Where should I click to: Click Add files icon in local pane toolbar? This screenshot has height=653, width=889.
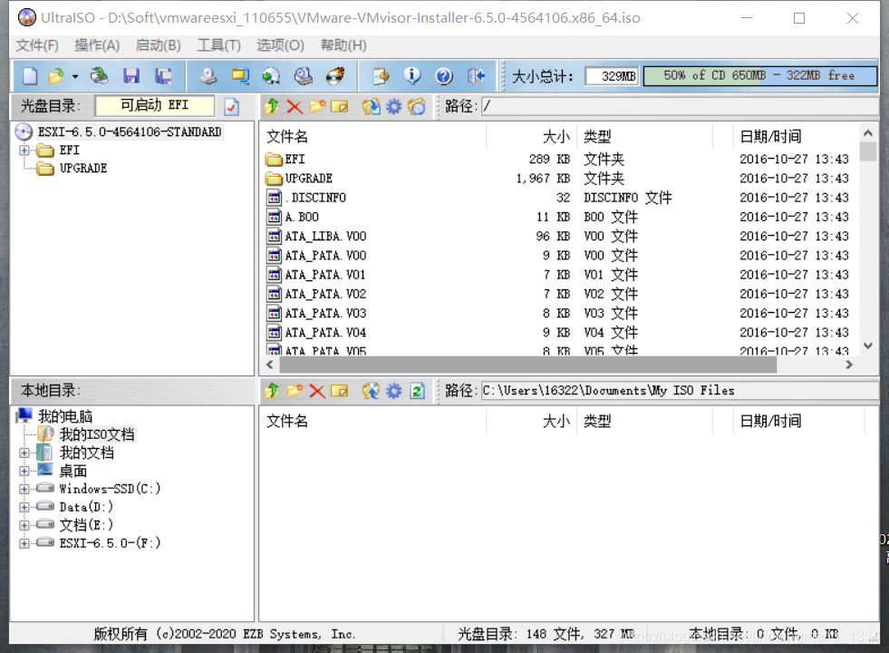coord(372,391)
